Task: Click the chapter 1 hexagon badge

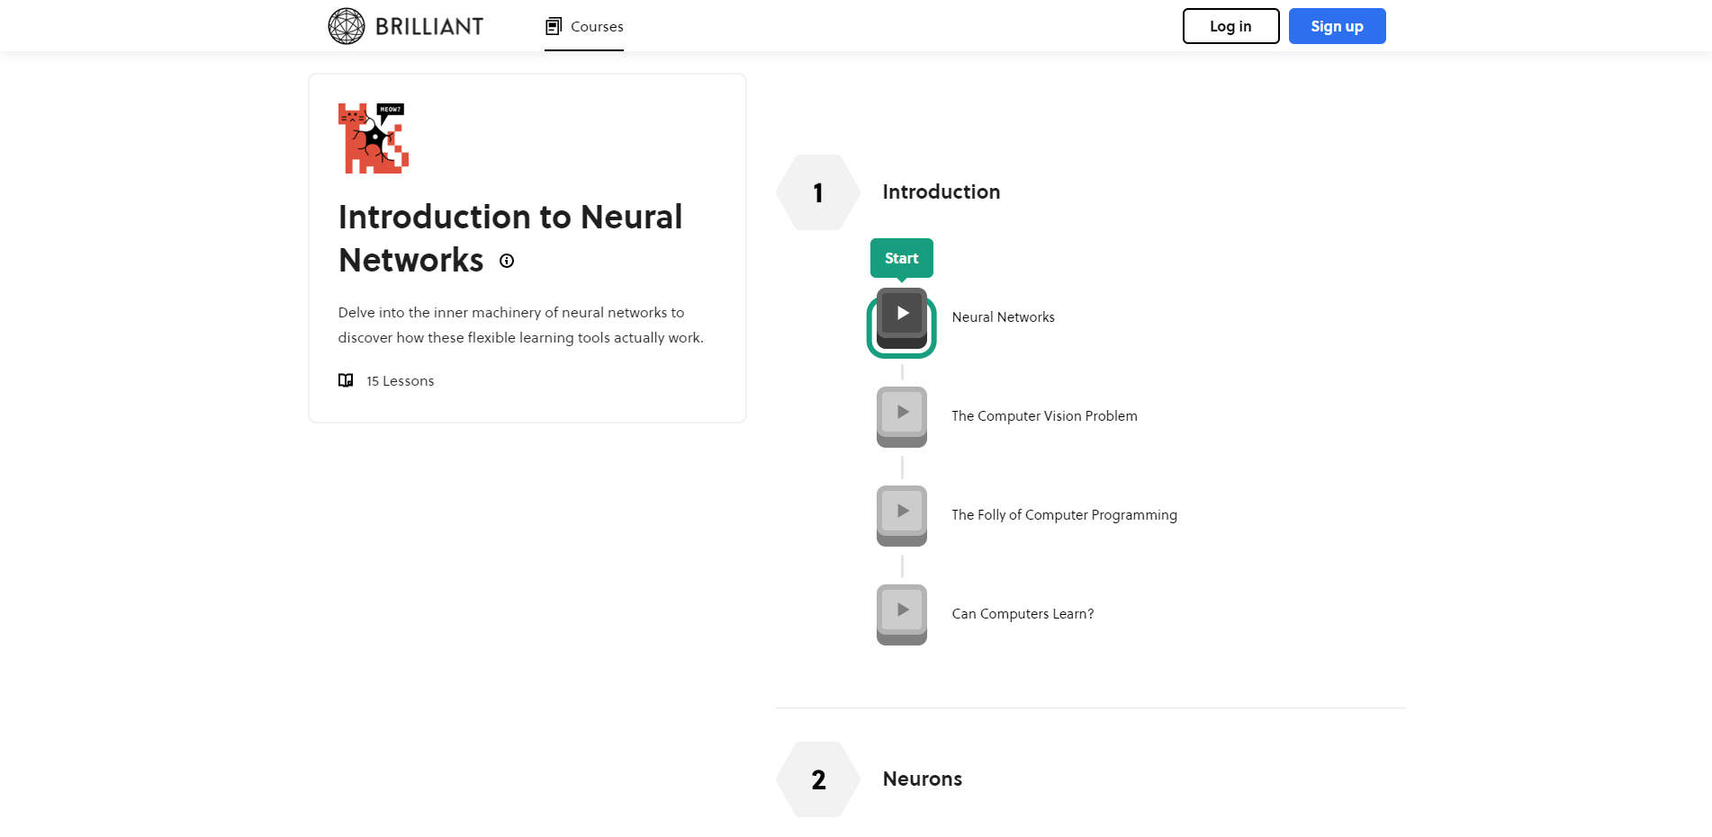Action: click(817, 192)
